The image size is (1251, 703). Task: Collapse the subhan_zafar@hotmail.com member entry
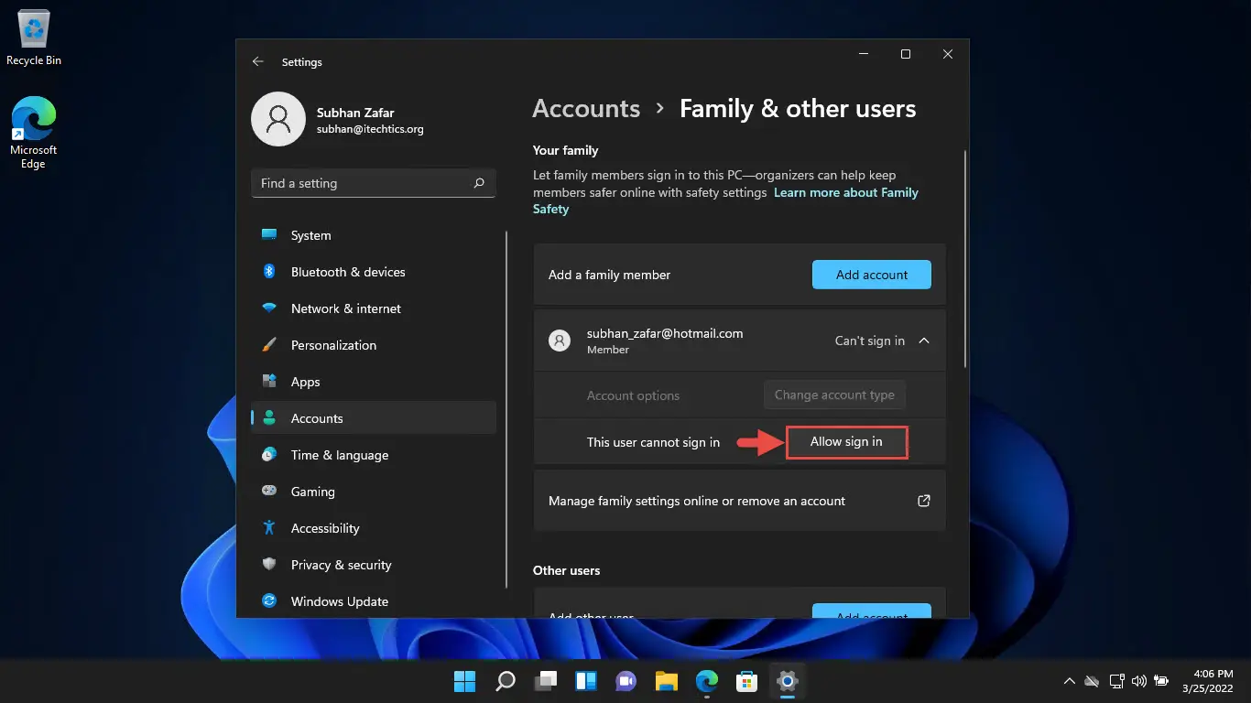click(924, 341)
